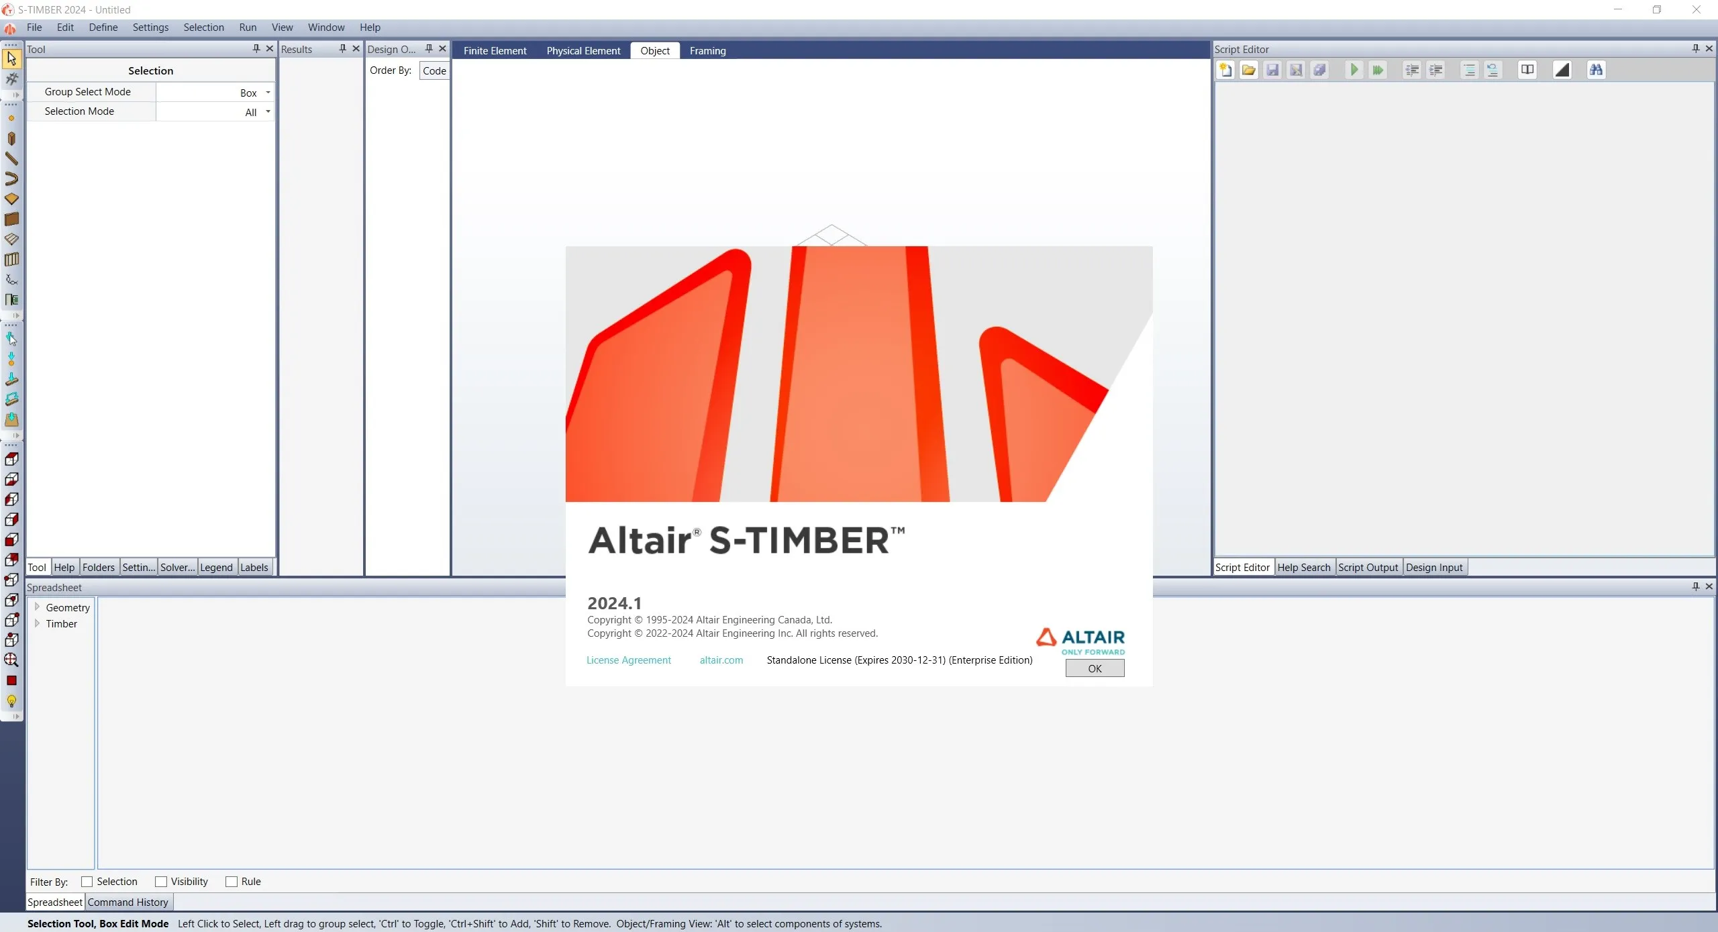Pin the Spreadsheet panel
The height and width of the screenshot is (932, 1718).
[1695, 586]
